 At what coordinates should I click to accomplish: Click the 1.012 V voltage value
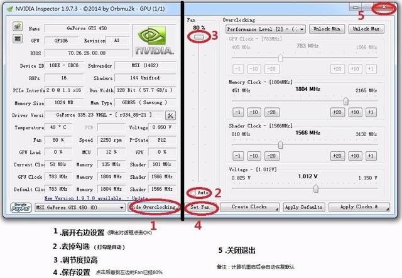point(308,176)
